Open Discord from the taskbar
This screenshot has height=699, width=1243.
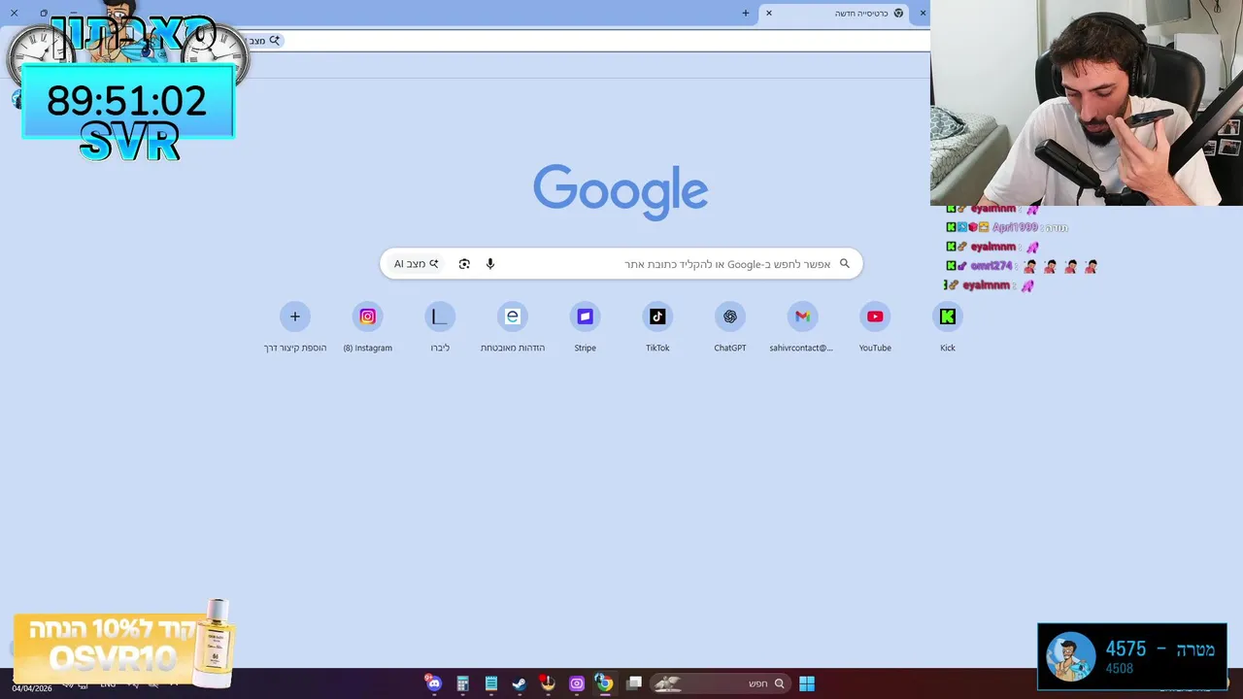point(434,683)
